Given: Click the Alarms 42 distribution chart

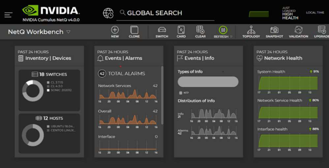Looking at the screenshot, I should coord(214,130).
